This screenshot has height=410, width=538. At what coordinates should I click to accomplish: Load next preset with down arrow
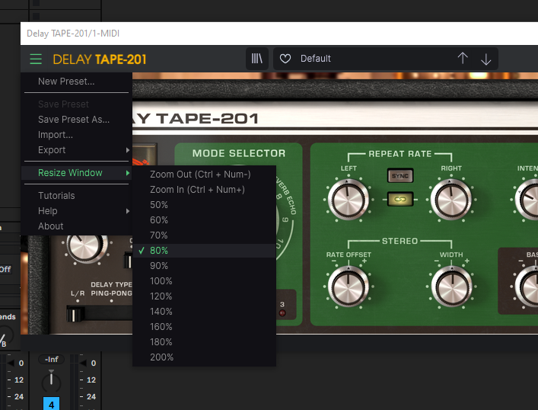[x=485, y=59]
